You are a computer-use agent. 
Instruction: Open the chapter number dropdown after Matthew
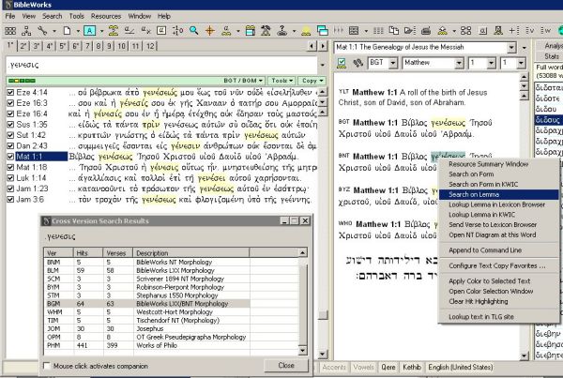point(492,64)
